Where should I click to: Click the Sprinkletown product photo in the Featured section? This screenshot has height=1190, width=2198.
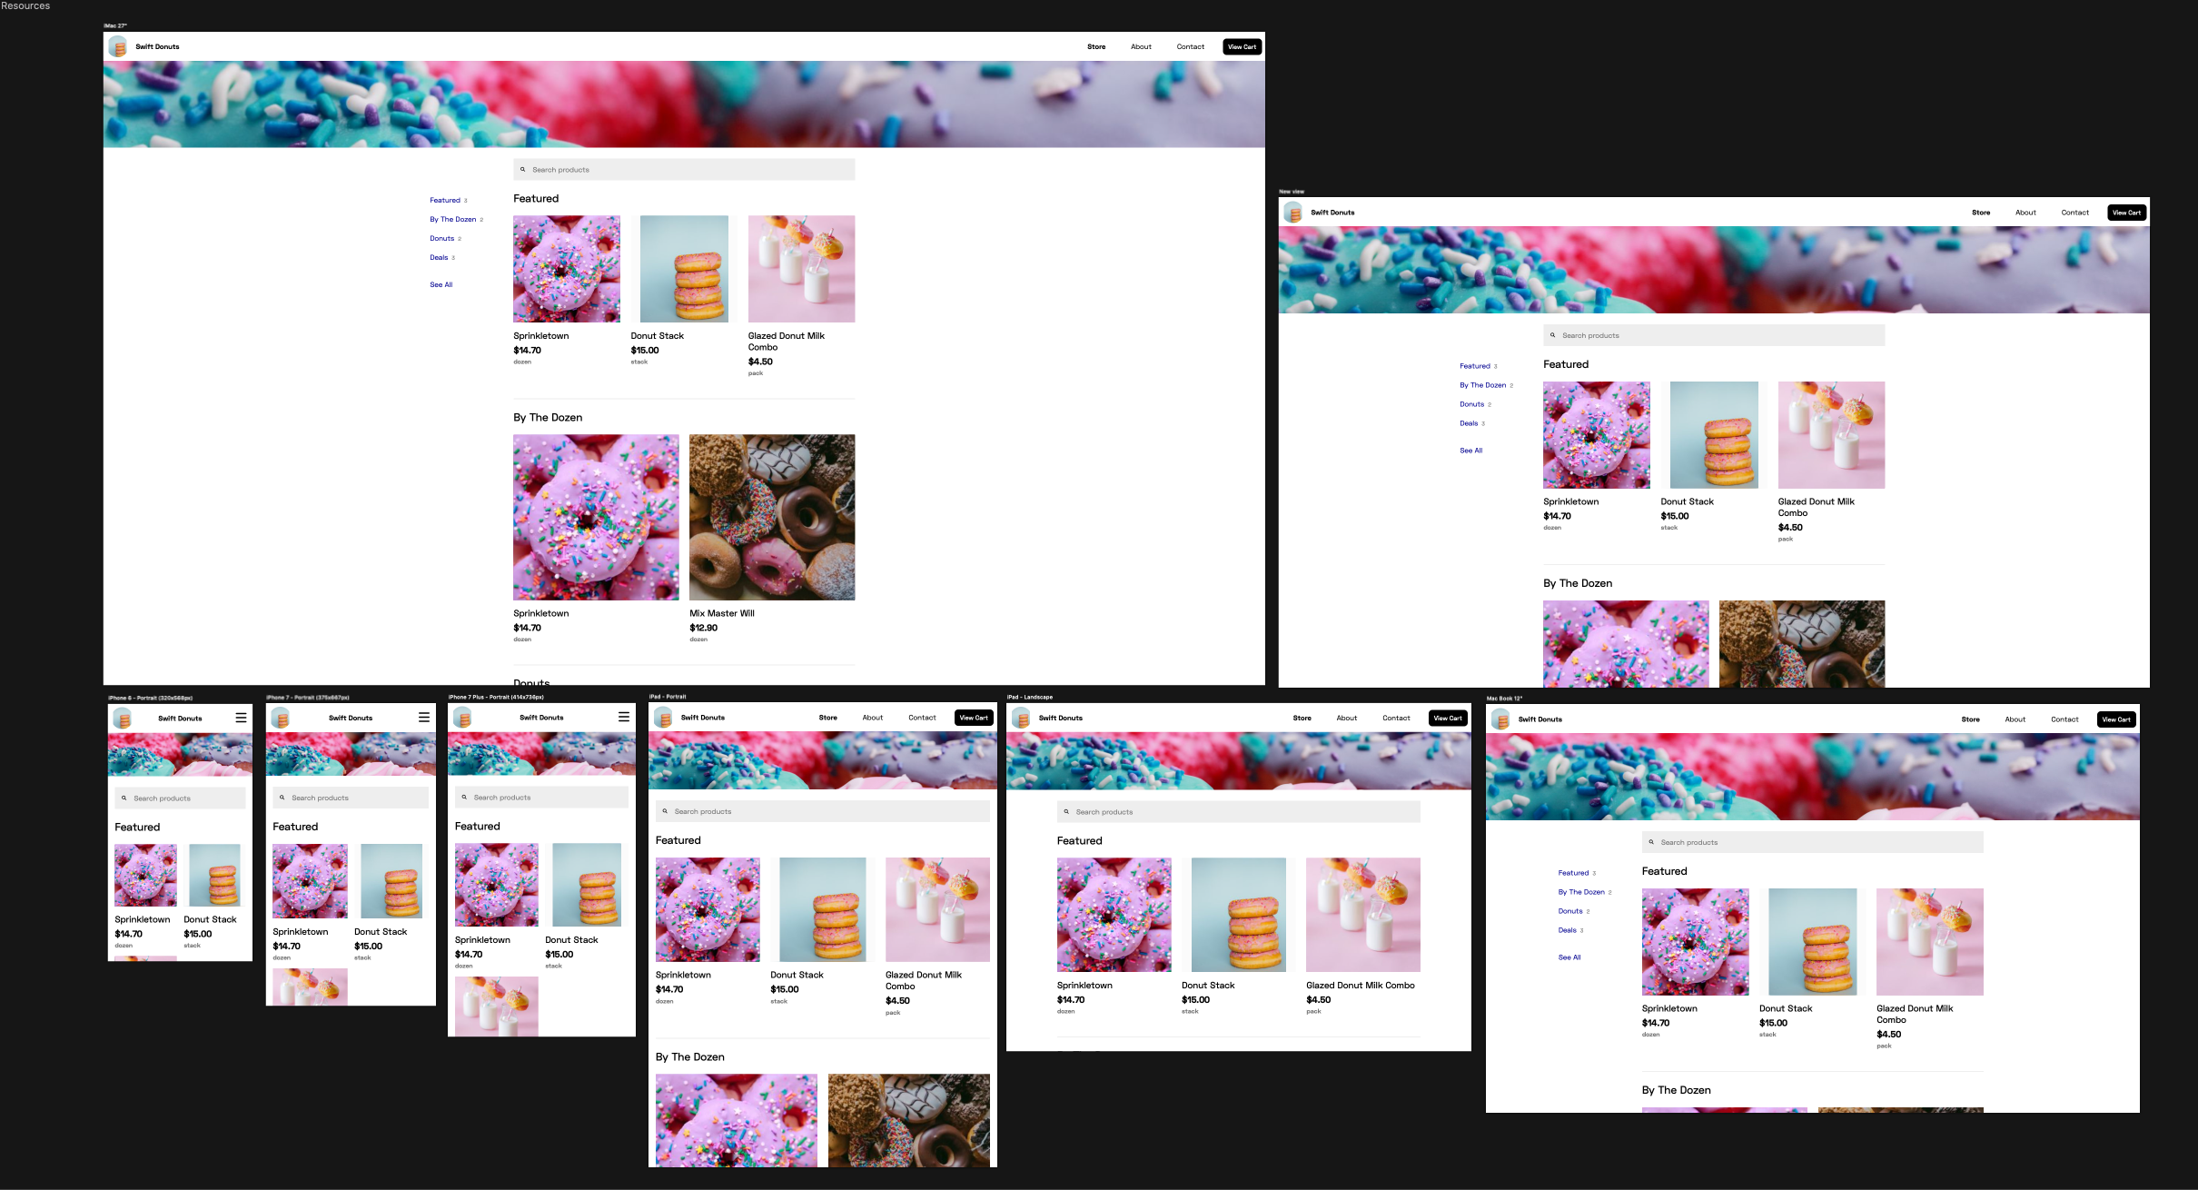(x=566, y=268)
